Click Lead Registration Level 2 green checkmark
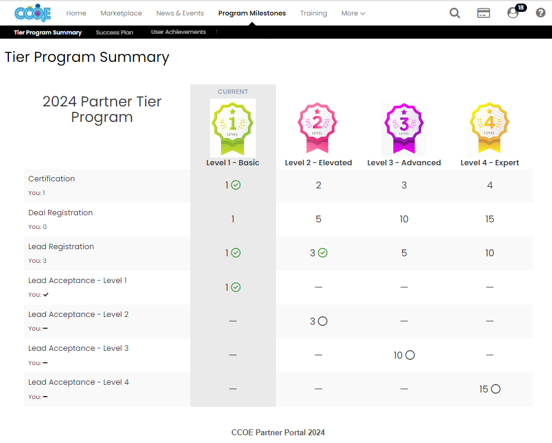Image resolution: width=552 pixels, height=443 pixels. tap(322, 253)
